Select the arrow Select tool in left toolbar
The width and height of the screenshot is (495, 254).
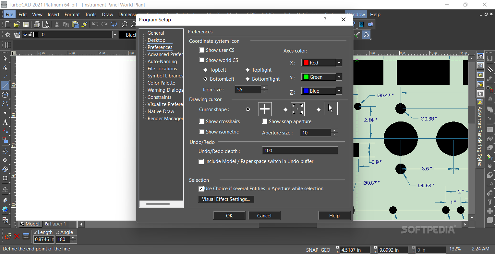(x=5, y=58)
